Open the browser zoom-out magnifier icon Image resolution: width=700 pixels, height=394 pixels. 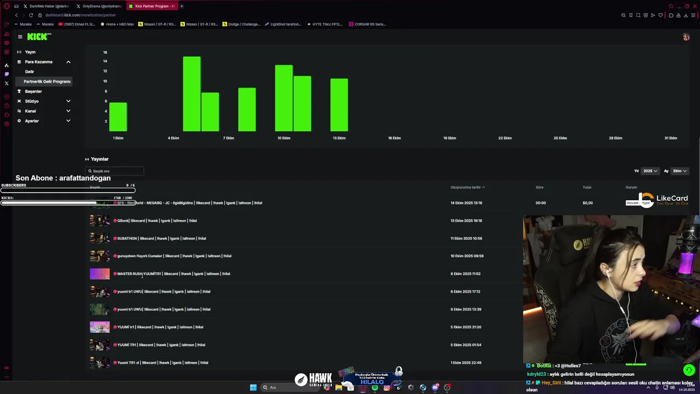[623, 15]
